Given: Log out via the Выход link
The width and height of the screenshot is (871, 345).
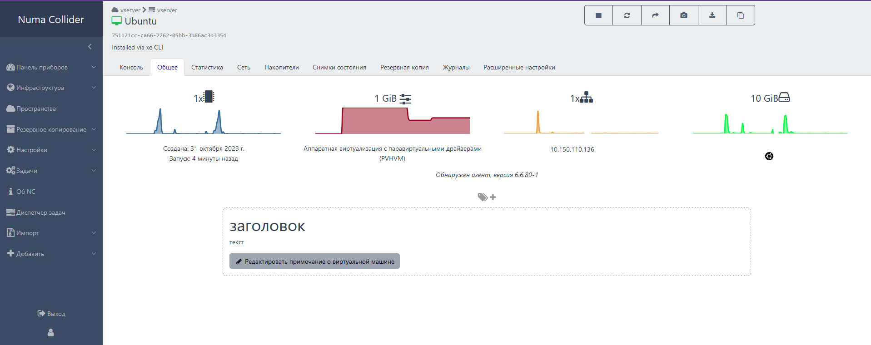Looking at the screenshot, I should (x=51, y=314).
